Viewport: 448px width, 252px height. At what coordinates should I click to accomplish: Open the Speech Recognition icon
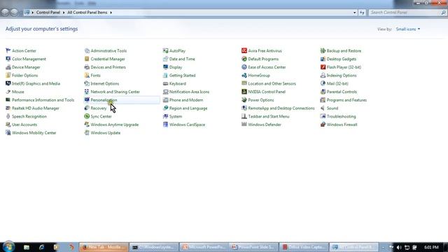8,116
